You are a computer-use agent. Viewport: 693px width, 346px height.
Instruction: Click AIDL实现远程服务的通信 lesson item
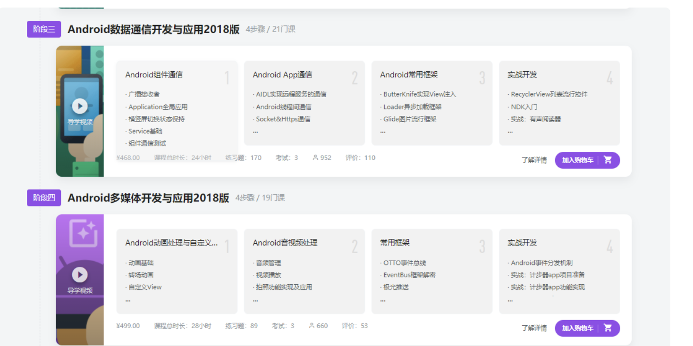[x=289, y=94]
